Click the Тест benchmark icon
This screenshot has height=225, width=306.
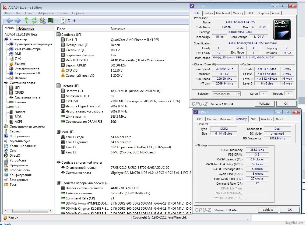(x=6, y=185)
